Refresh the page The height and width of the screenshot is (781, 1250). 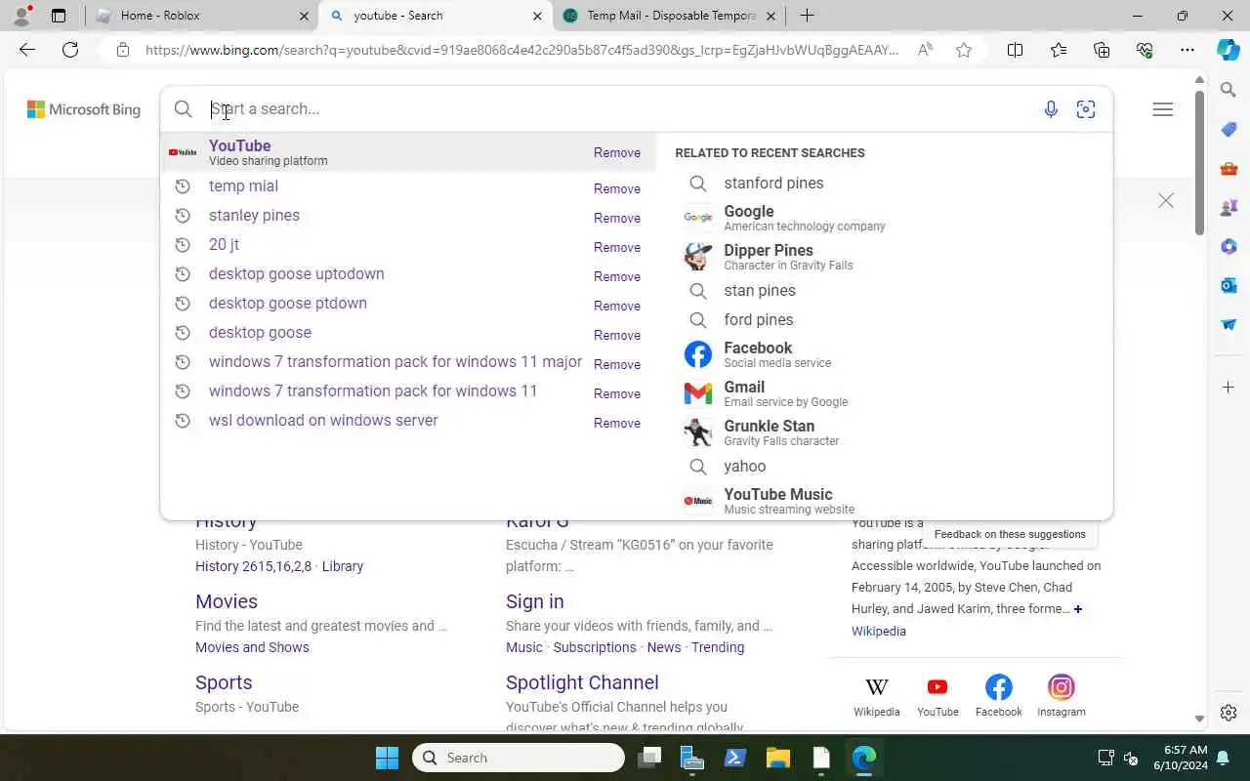[x=70, y=50]
